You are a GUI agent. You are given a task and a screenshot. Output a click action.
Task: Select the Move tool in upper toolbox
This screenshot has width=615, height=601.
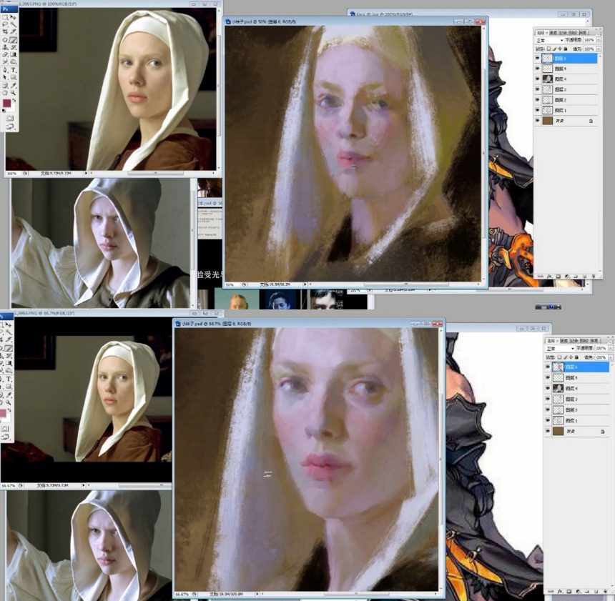point(13,16)
